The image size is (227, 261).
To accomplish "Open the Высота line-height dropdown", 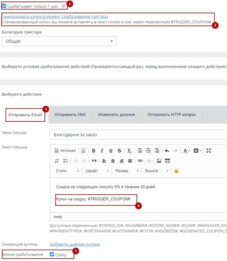I will 156,171.
